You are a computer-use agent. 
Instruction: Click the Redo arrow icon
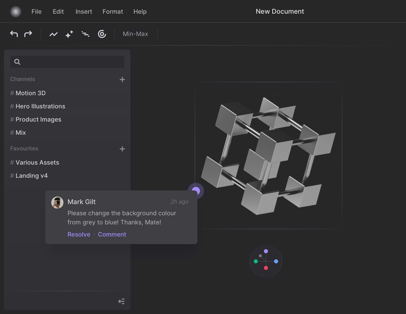[28, 34]
